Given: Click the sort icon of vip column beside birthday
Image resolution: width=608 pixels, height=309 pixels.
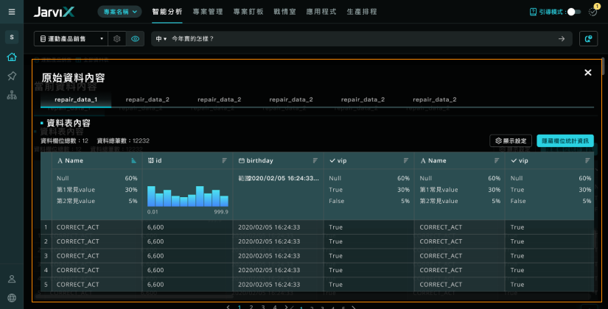Looking at the screenshot, I should (405, 160).
